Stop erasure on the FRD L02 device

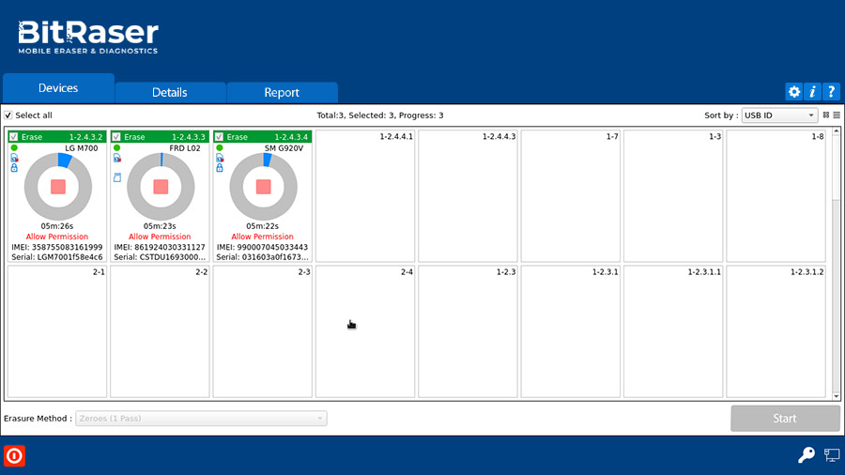tap(161, 187)
